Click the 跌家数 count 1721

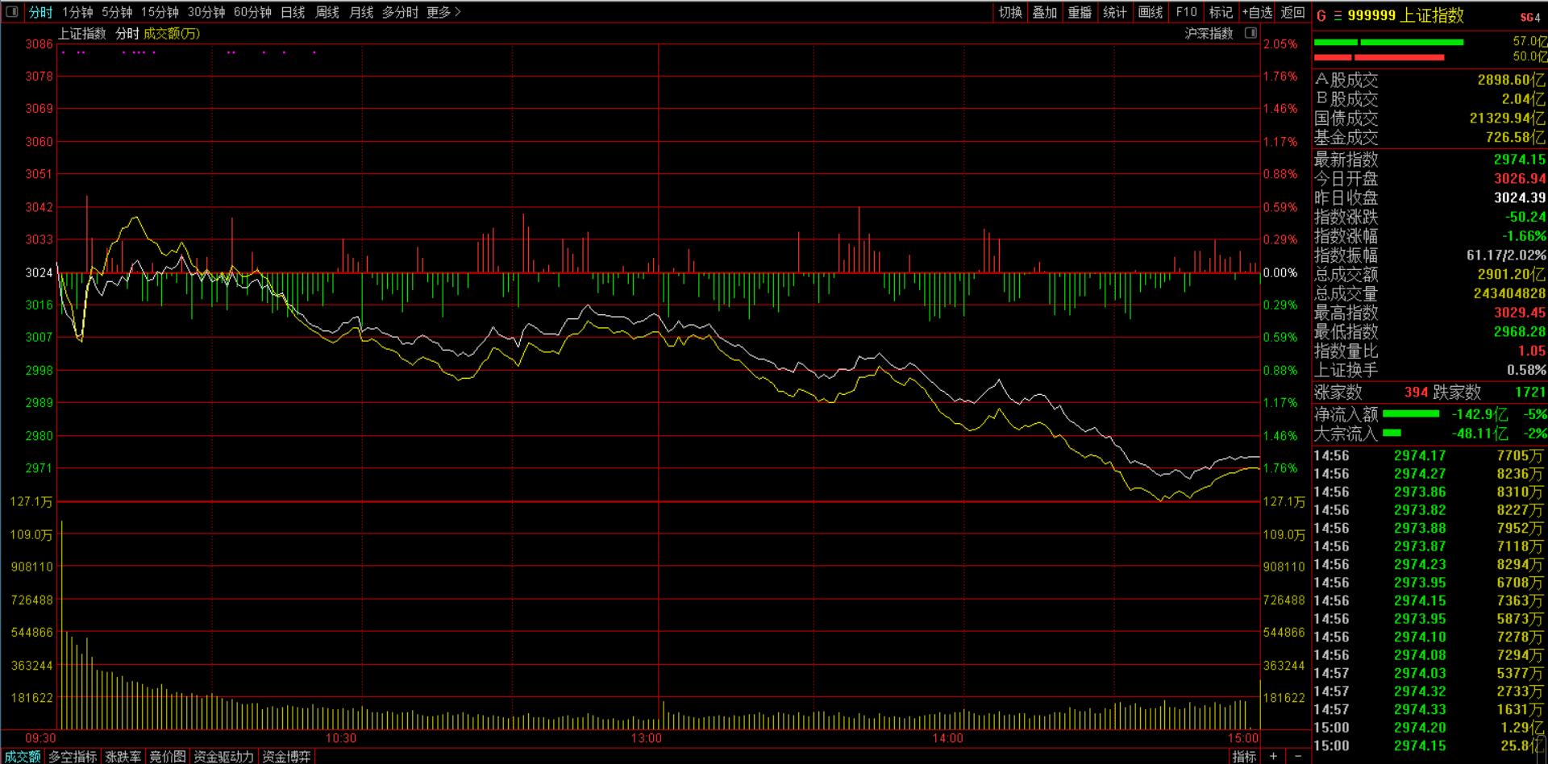1530,392
